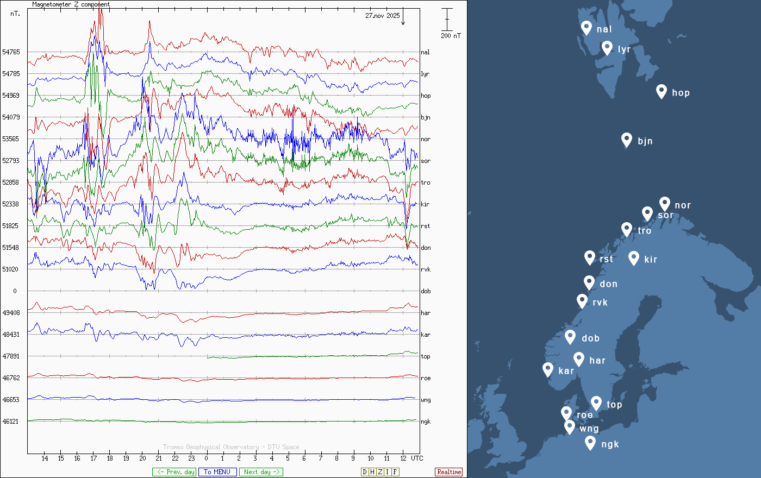This screenshot has height=478, width=761.
Task: Open the Realtime view button
Action: tap(449, 472)
